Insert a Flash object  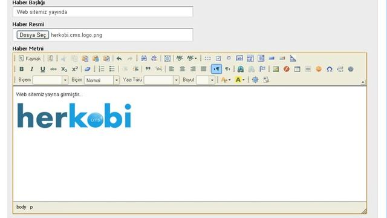click(286, 69)
